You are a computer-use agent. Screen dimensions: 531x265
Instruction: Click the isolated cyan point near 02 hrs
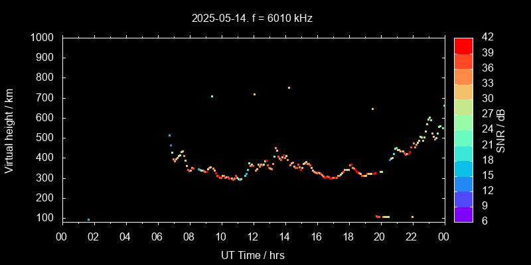pyautogui.click(x=88, y=219)
